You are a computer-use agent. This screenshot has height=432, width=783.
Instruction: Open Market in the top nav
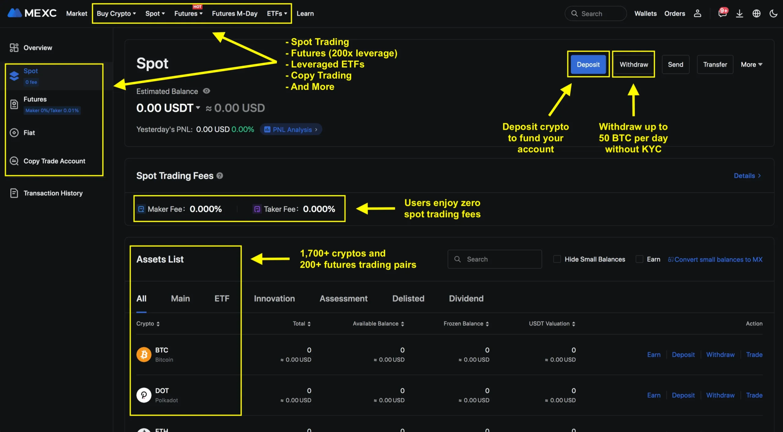click(77, 13)
